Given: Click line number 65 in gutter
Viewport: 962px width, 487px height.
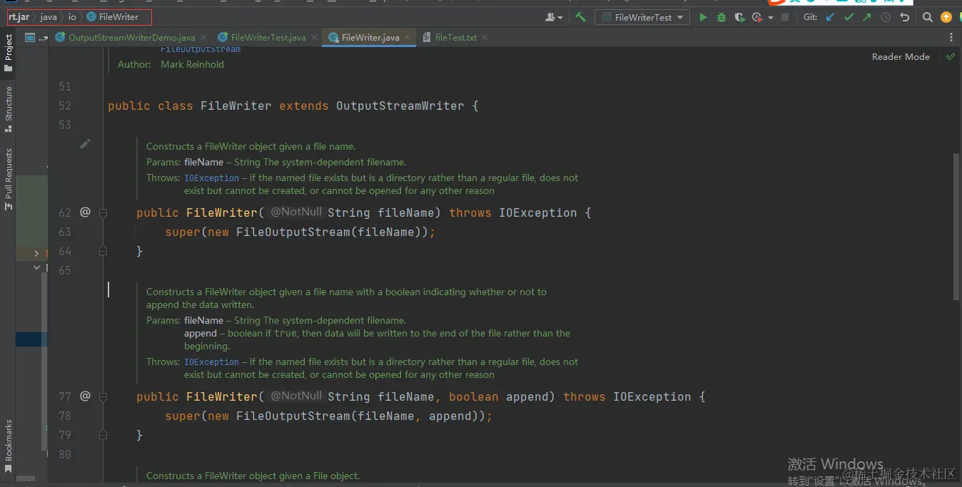Looking at the screenshot, I should (x=65, y=270).
